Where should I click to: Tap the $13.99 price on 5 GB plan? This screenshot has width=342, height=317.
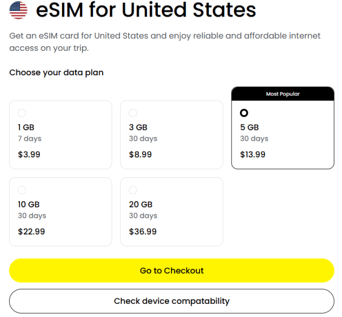point(253,155)
